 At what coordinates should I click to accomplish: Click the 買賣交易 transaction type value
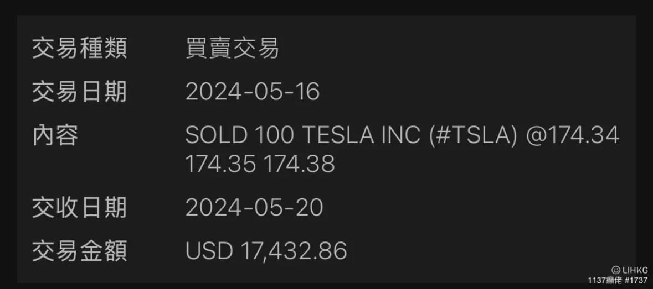[232, 49]
